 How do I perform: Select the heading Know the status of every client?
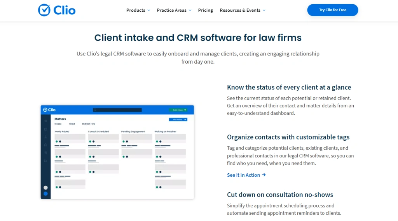(289, 87)
